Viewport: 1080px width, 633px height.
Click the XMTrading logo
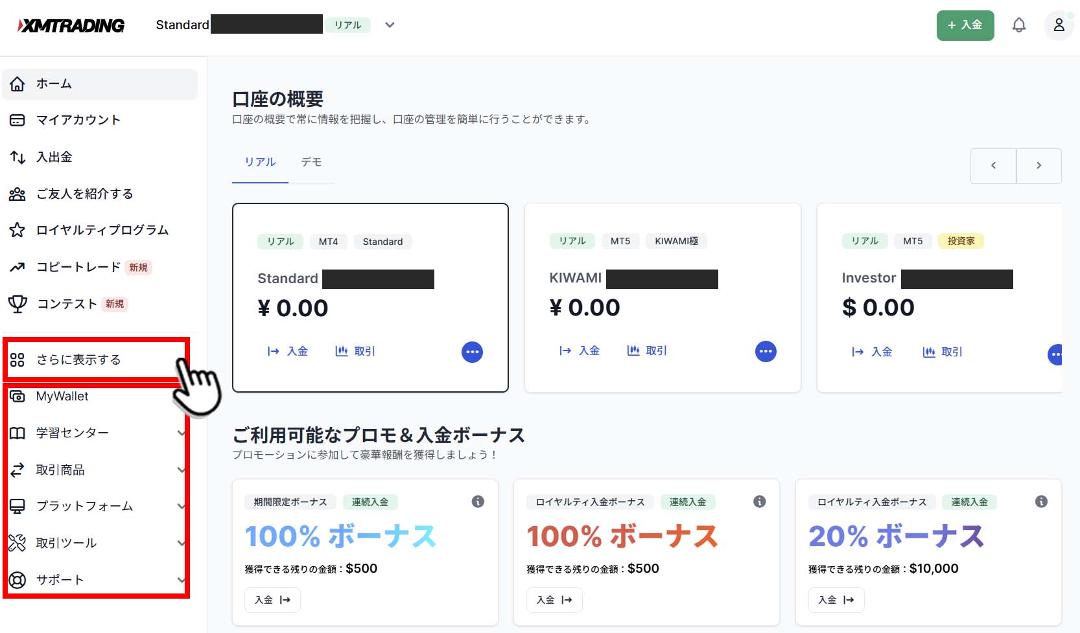click(71, 25)
